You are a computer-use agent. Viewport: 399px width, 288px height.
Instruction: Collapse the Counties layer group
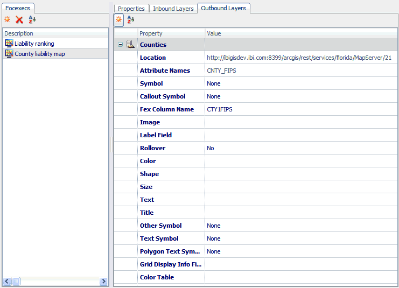(x=121, y=45)
